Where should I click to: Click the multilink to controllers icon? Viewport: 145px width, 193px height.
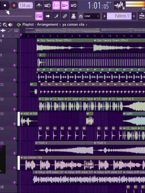[x=73, y=16]
